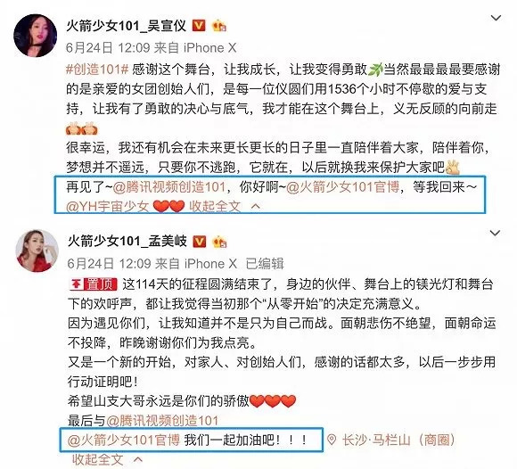This screenshot has width=517, height=469.
Task: Expand the options chevron on 孟美岐's post
Action: click(x=496, y=234)
